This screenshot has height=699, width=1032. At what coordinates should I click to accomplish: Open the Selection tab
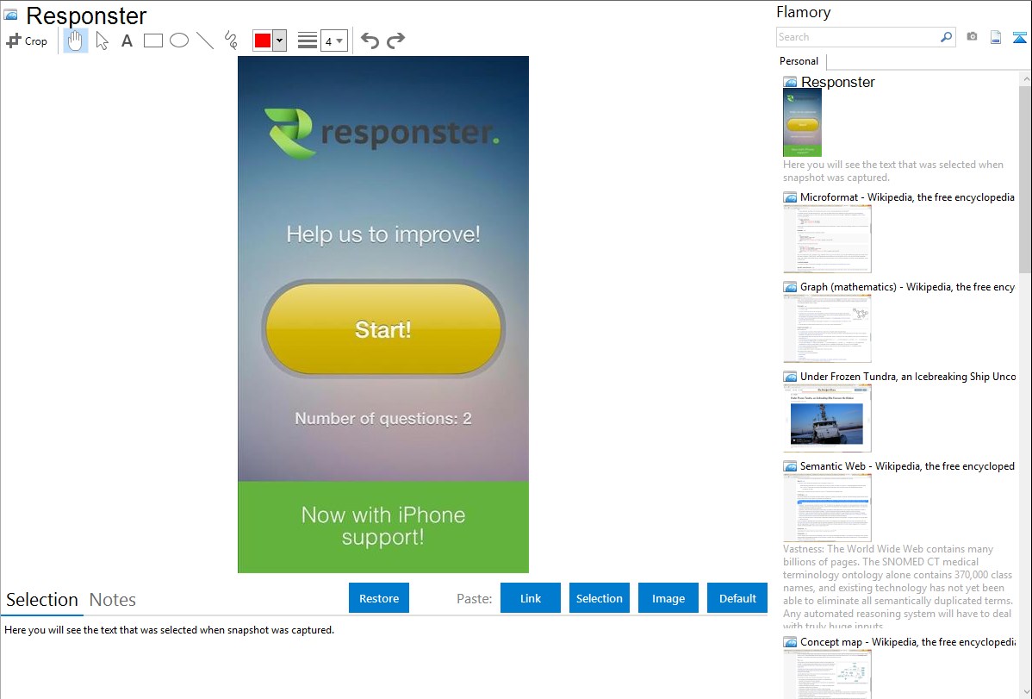coord(42,600)
